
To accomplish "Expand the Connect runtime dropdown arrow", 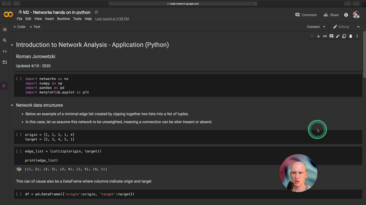I will pos(324,27).
